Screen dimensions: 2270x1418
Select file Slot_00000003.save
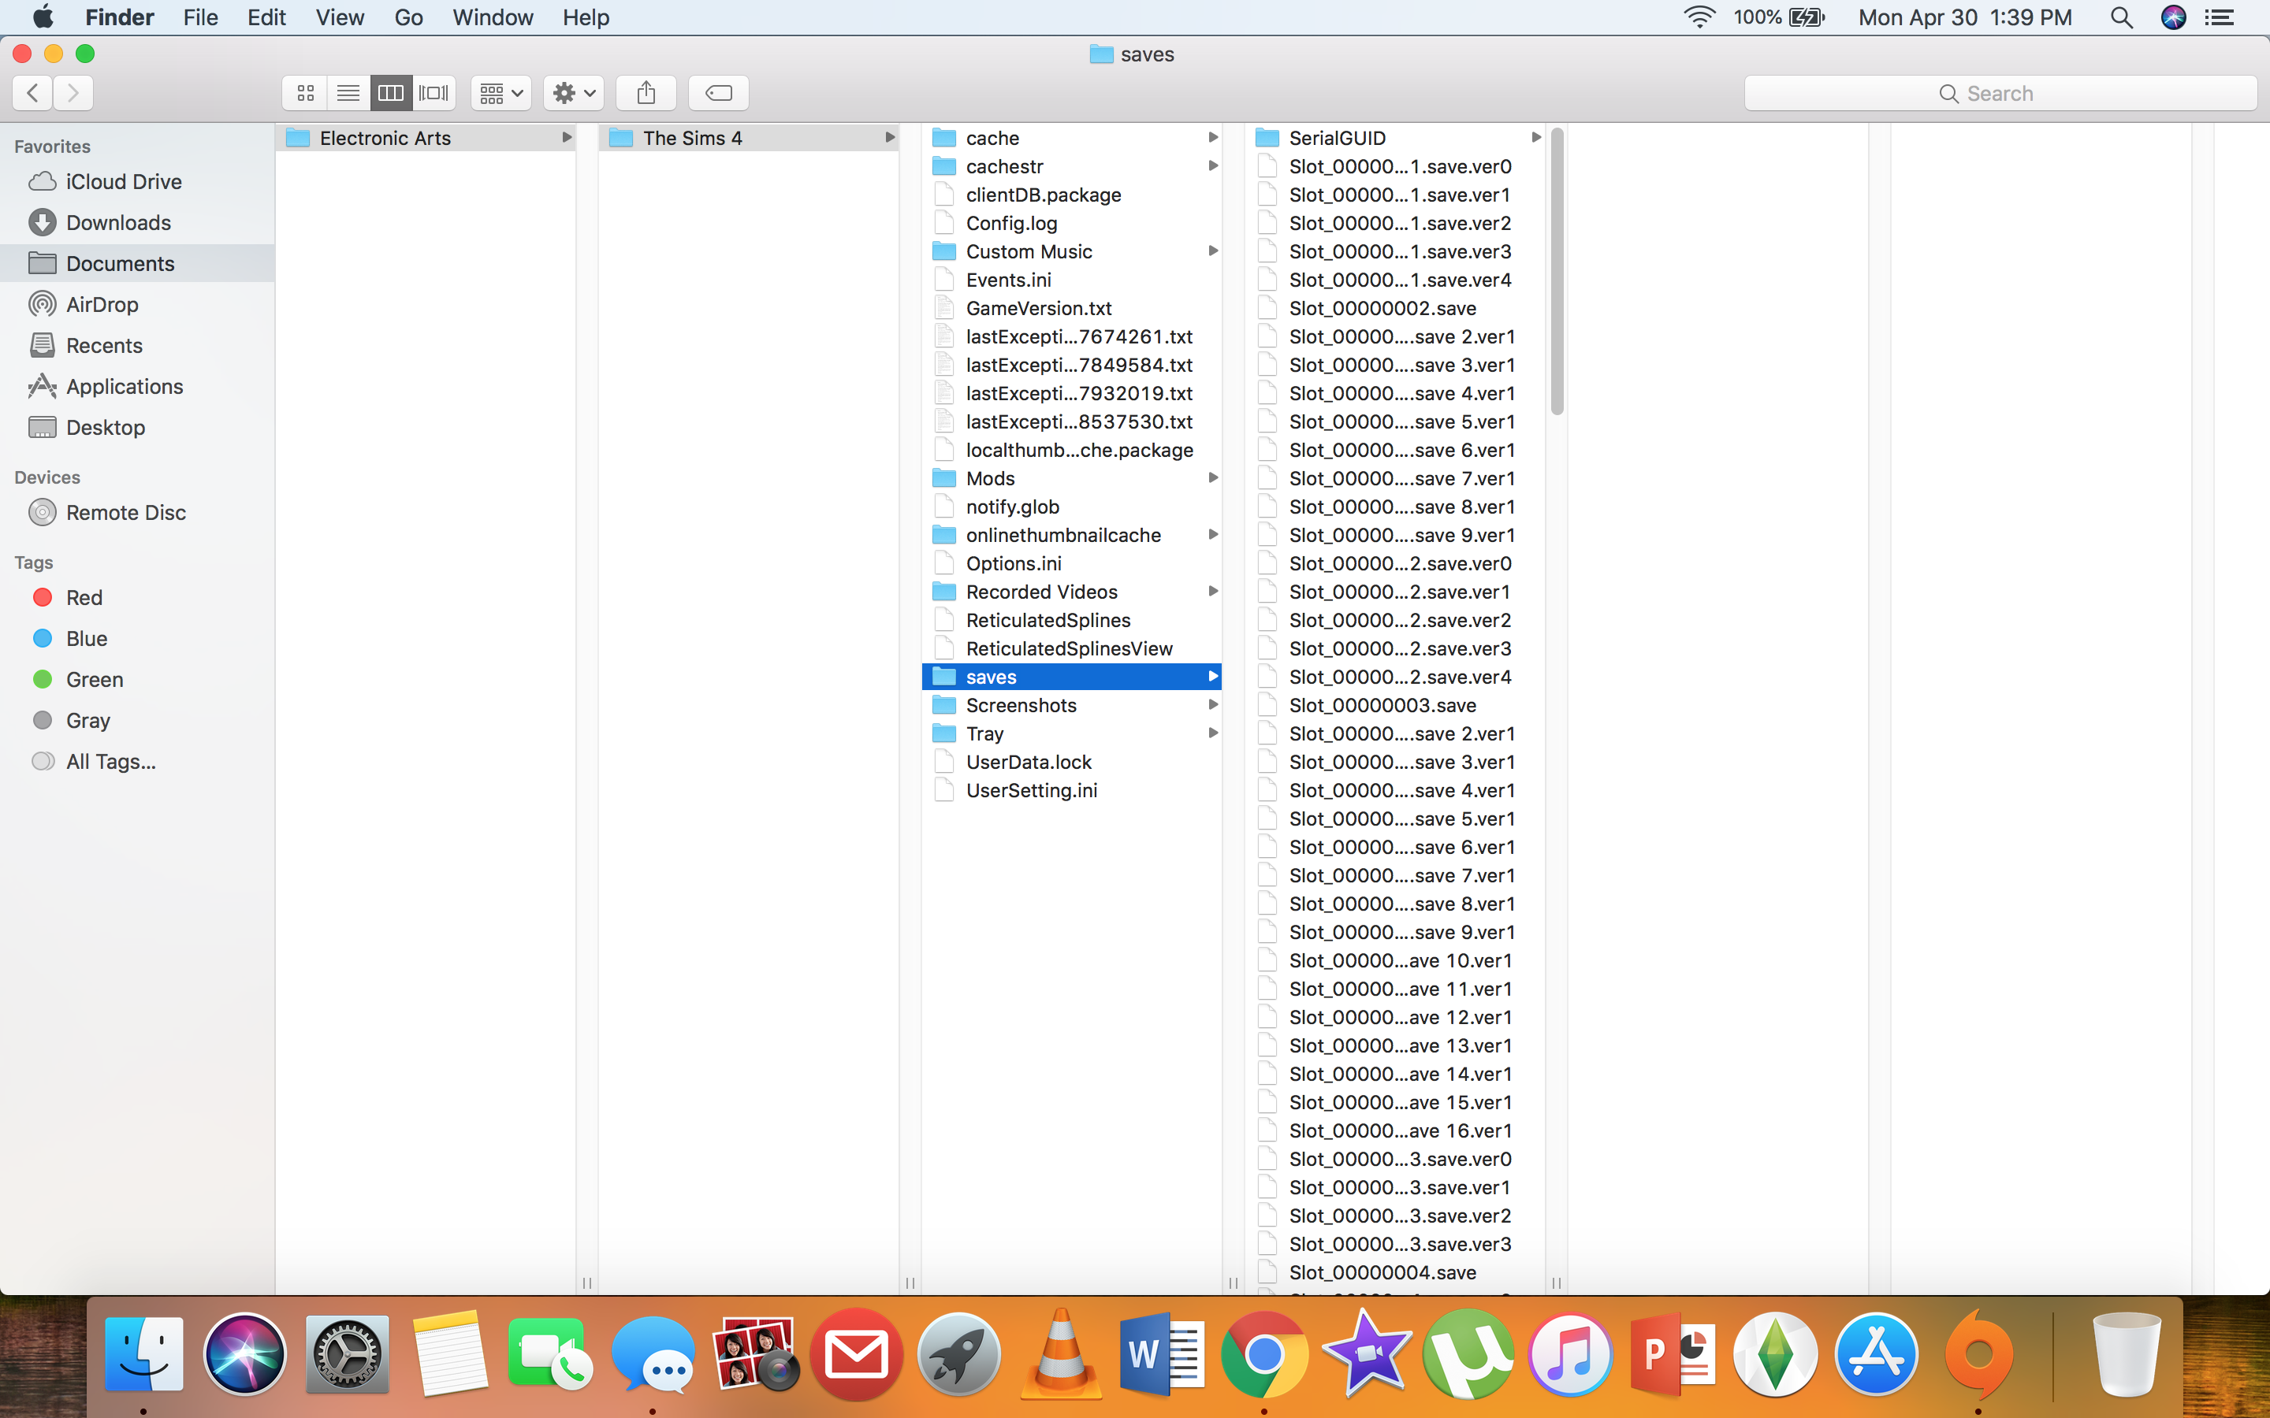point(1396,705)
